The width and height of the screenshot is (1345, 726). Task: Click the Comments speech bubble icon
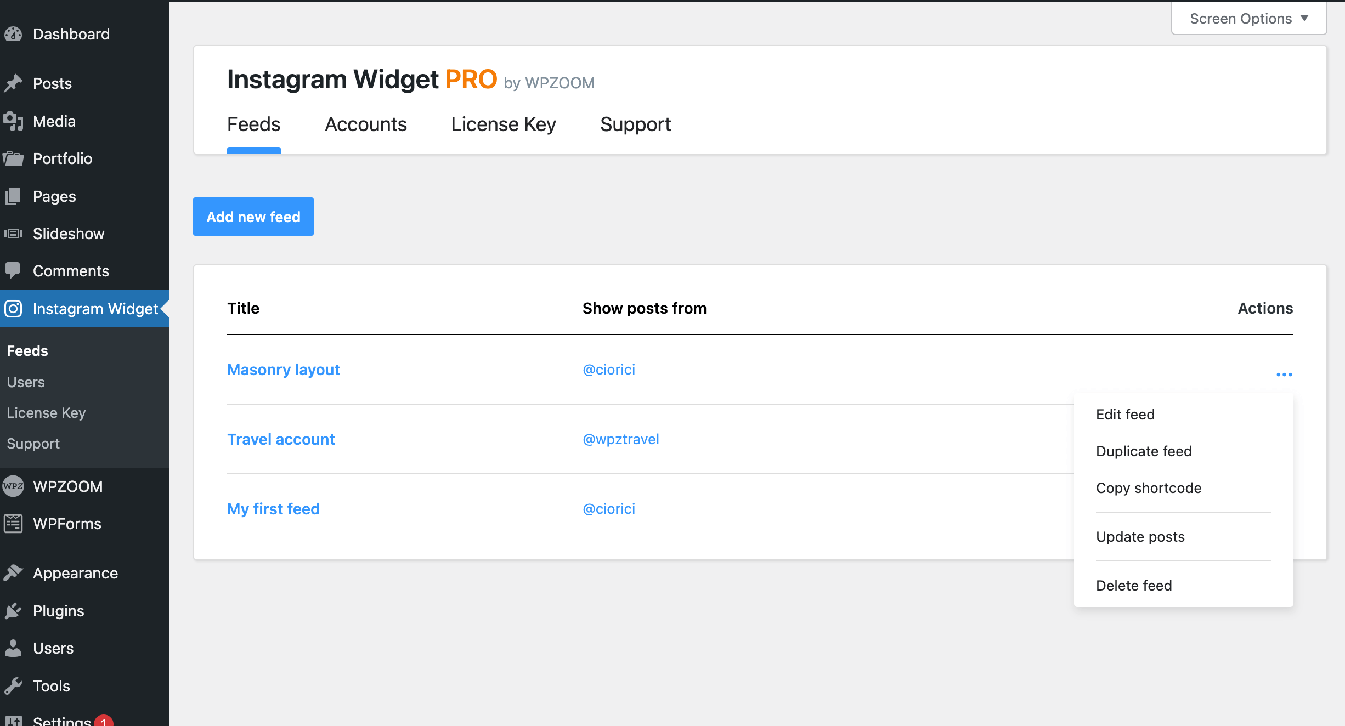pyautogui.click(x=13, y=271)
